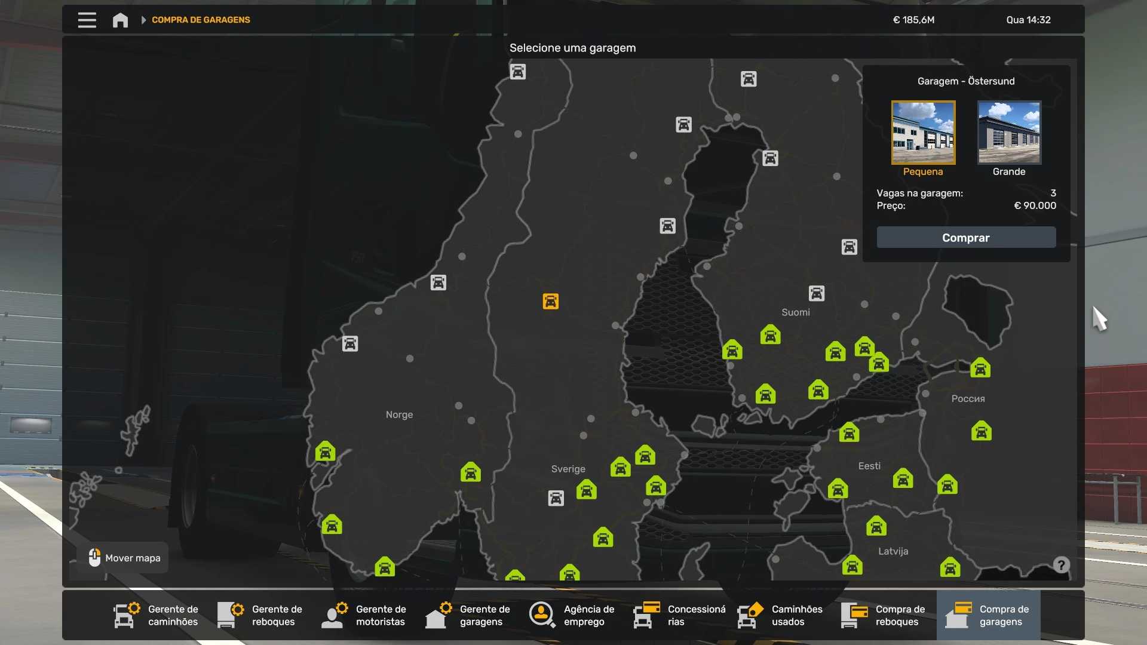Screen dimensions: 1147x645
Task: Choose the Grande garage size thumbnail
Action: (1008, 133)
